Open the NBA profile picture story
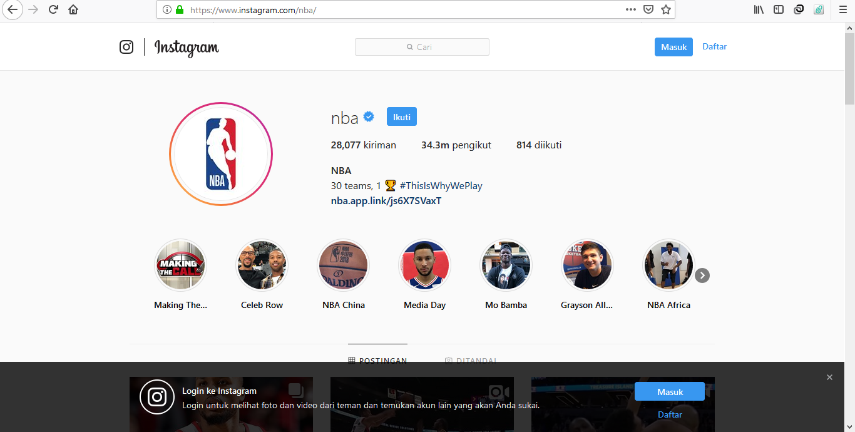Image resolution: width=855 pixels, height=432 pixels. point(221,154)
